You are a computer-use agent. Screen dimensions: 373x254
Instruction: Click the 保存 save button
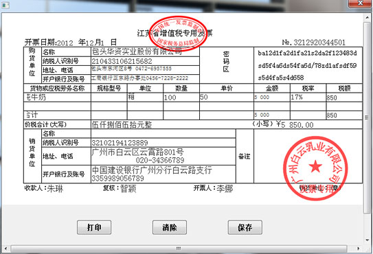coord(245,227)
